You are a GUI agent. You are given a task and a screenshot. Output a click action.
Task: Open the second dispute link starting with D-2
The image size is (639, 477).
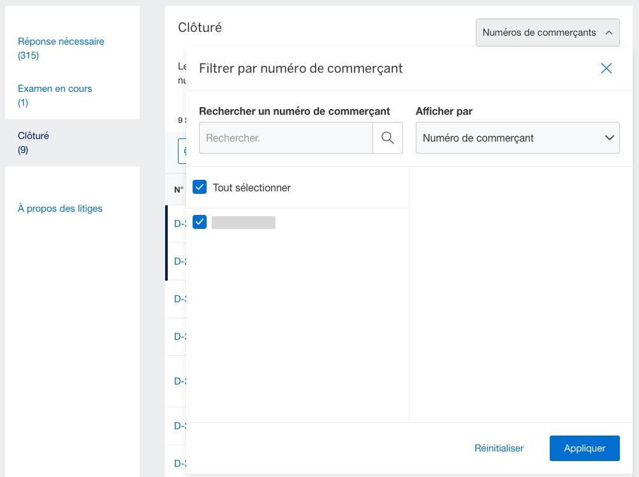point(179,261)
